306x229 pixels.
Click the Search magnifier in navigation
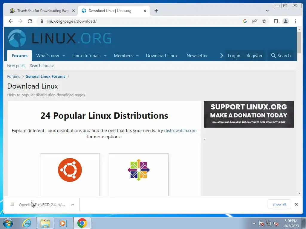click(273, 56)
